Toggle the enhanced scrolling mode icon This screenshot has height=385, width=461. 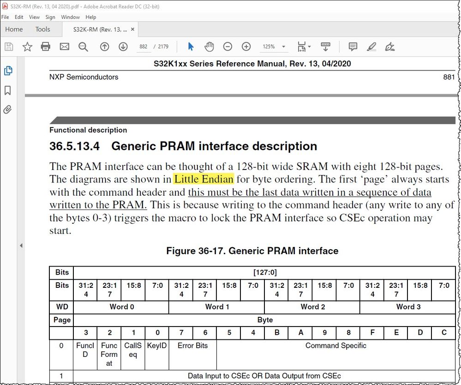tap(326, 47)
